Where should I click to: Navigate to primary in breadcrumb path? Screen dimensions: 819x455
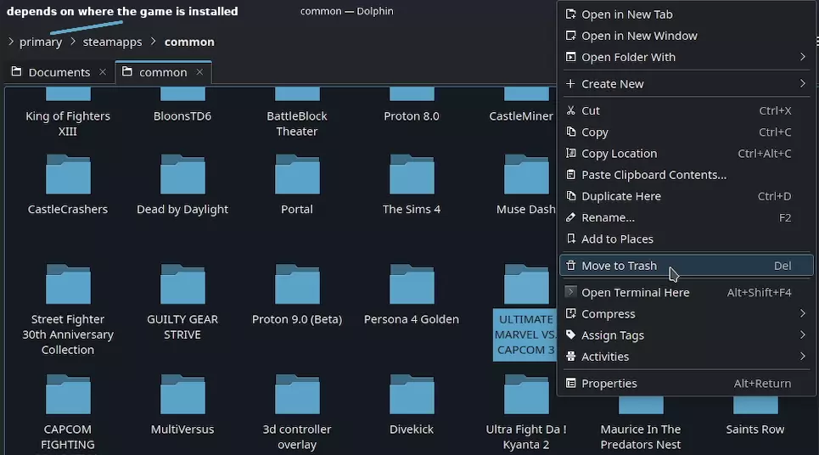pos(41,42)
